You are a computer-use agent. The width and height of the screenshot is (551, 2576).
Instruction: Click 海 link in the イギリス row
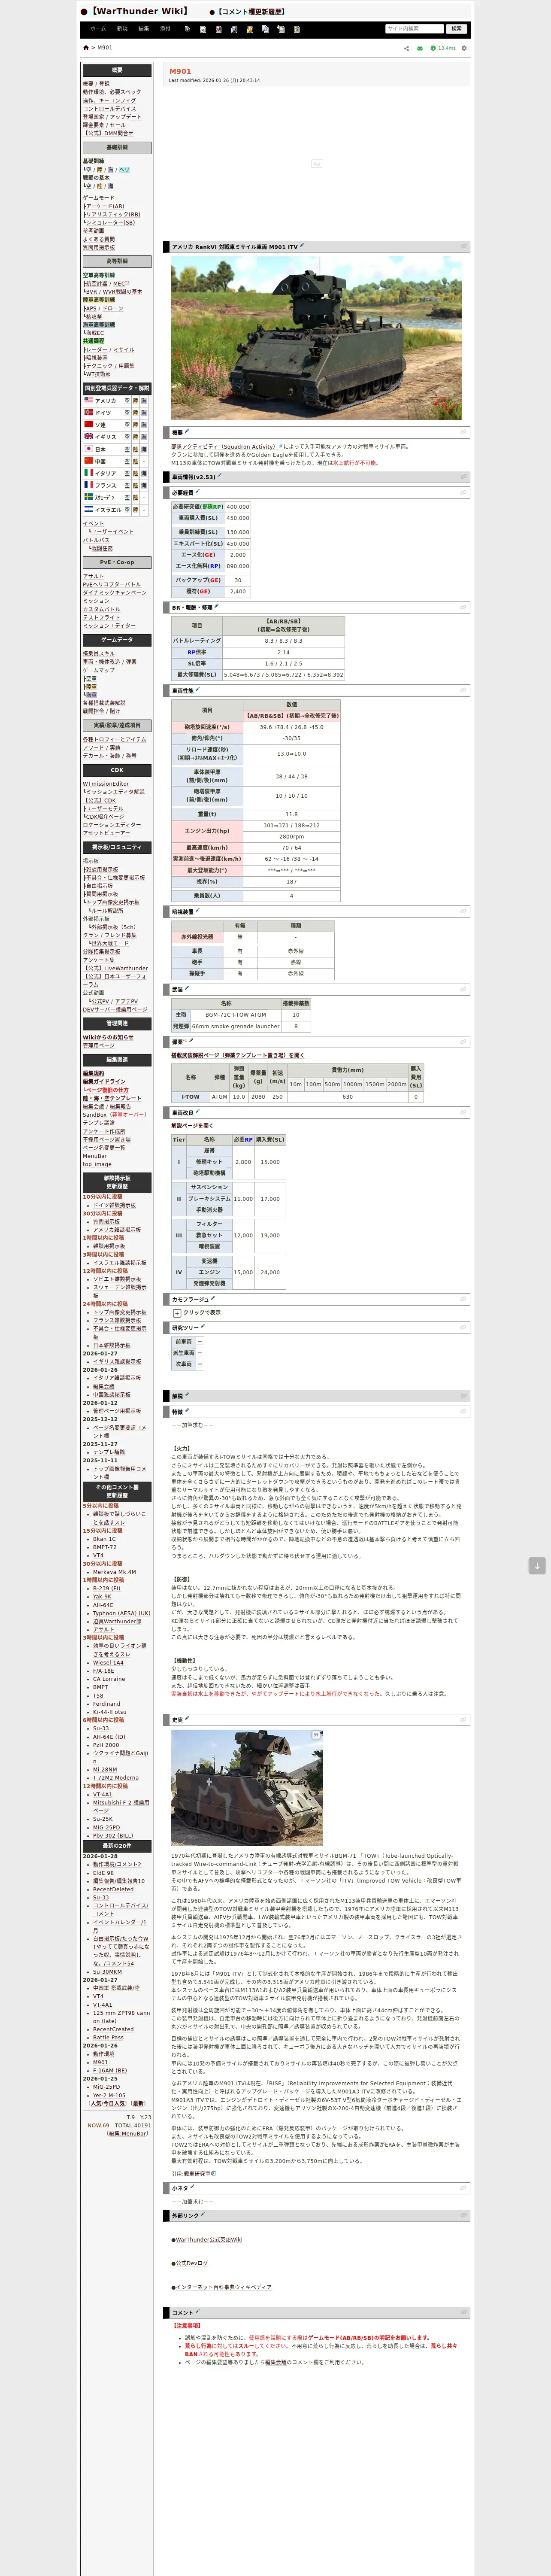click(x=145, y=436)
